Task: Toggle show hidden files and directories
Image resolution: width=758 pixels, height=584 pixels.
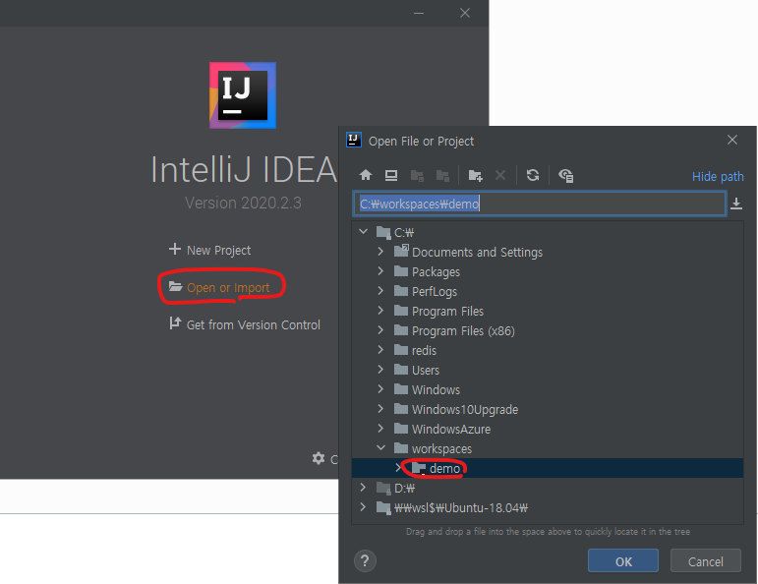Action: click(x=565, y=175)
